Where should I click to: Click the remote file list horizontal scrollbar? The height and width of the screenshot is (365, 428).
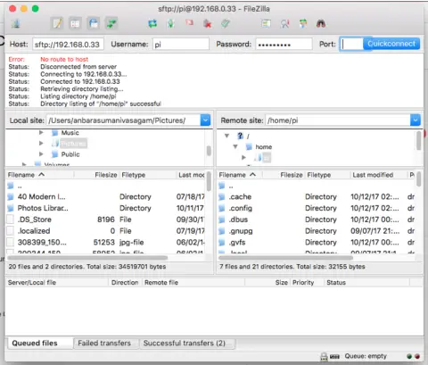pyautogui.click(x=285, y=258)
